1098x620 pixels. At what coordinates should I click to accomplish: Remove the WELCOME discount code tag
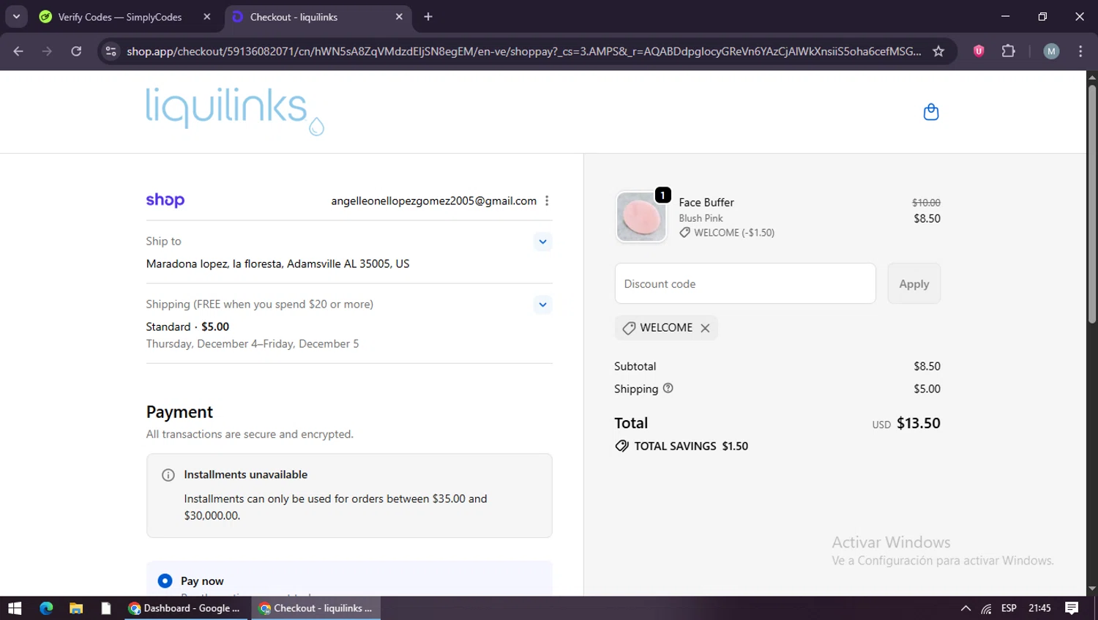[705, 328]
